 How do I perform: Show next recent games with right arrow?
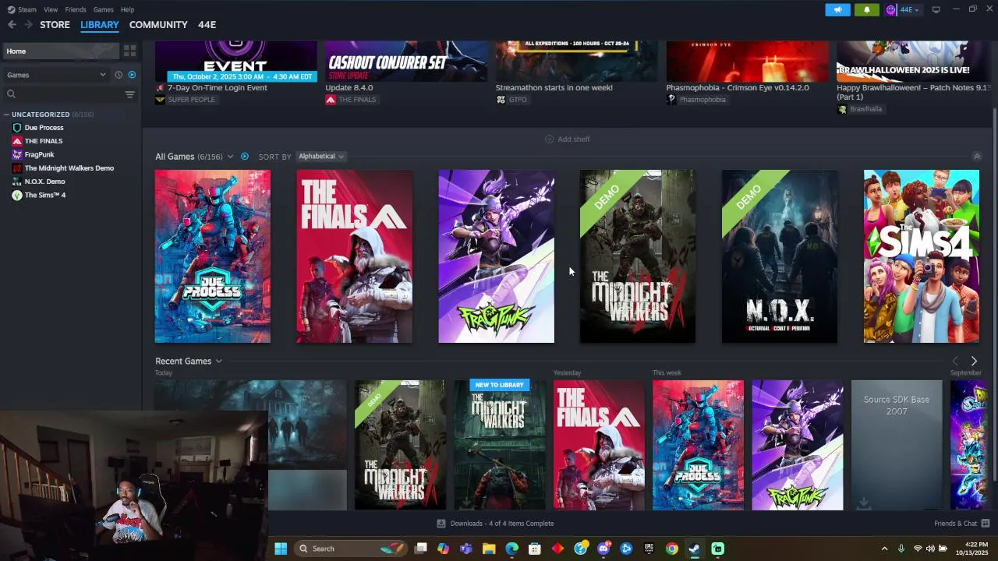(x=974, y=362)
